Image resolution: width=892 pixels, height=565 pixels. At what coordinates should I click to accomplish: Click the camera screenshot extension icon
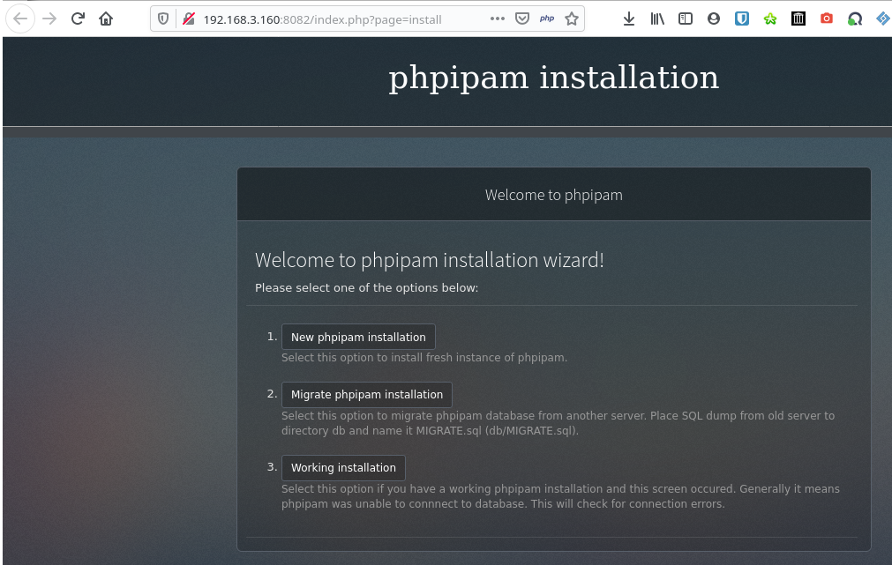coord(827,18)
